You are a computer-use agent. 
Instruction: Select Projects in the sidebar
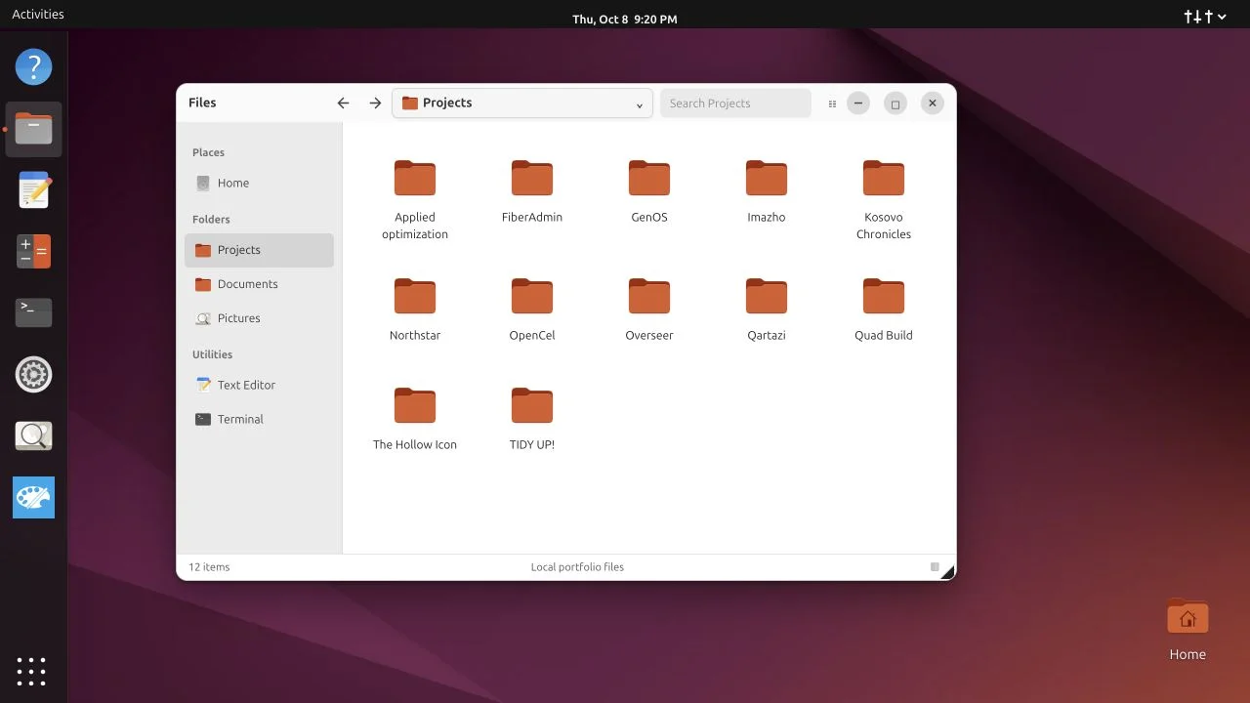click(259, 250)
